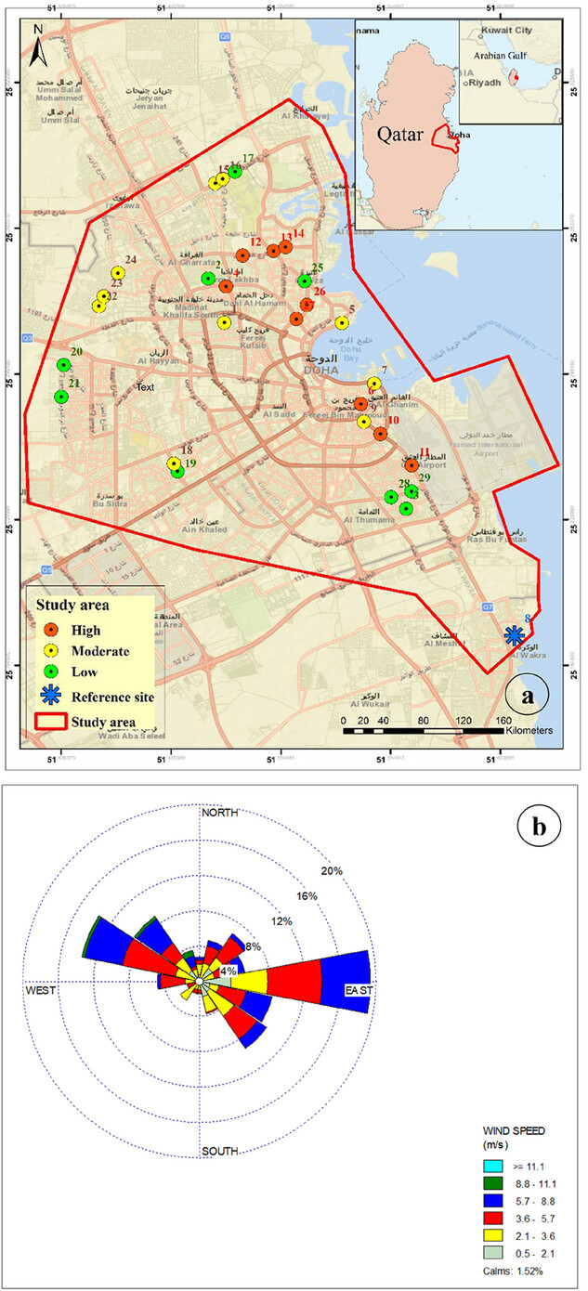The height and width of the screenshot is (1291, 588).
Task: Click the Low green marker in legend
Action: pyautogui.click(x=52, y=672)
